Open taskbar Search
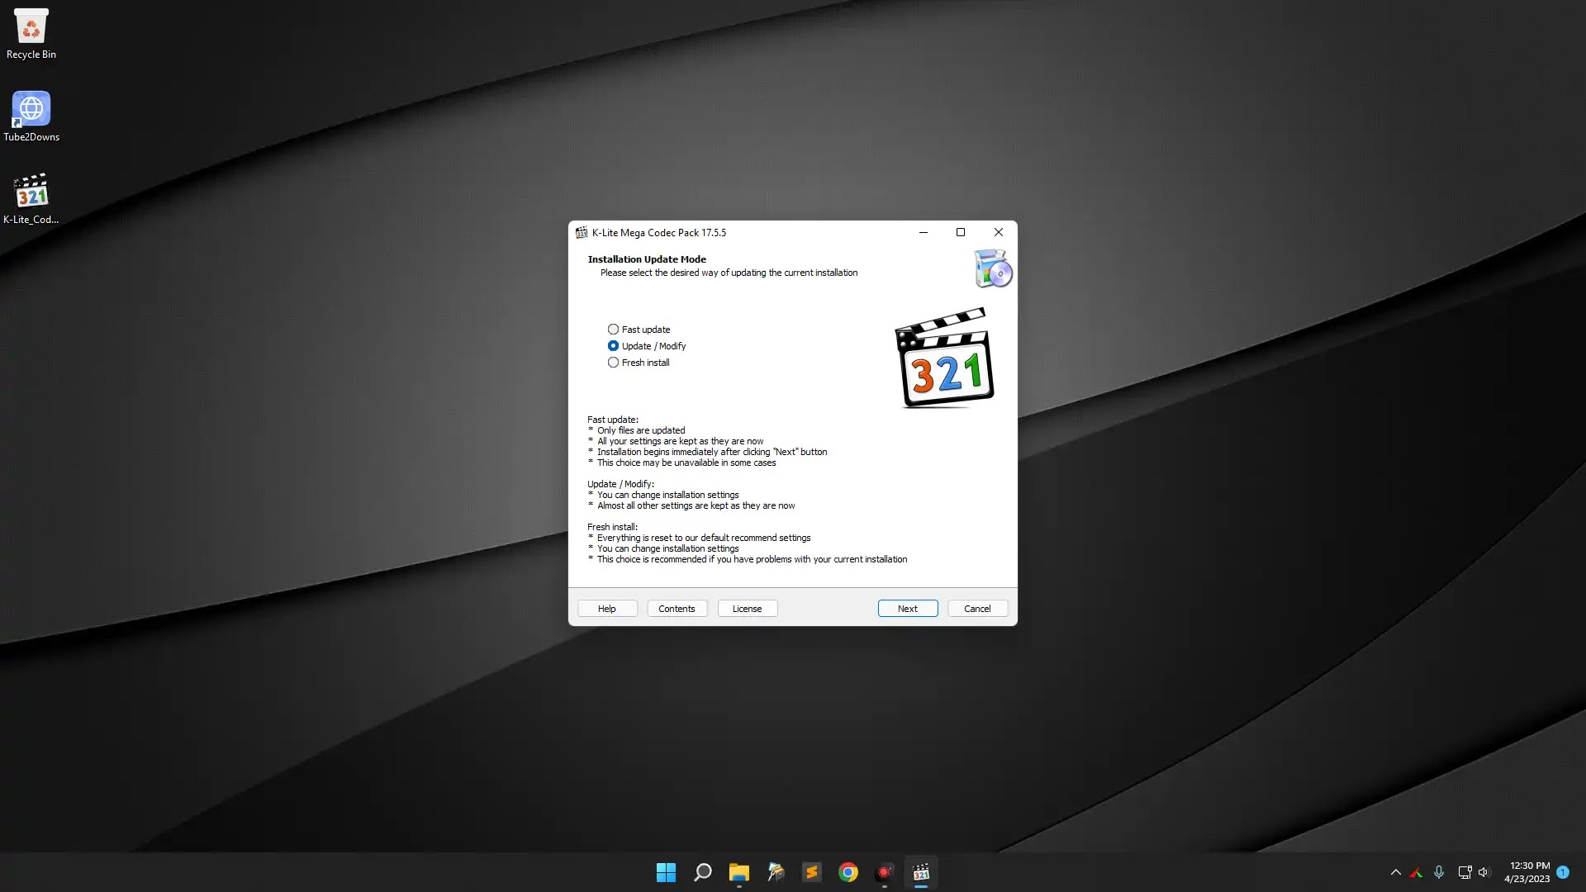Screen dimensions: 1586x892 click(x=702, y=872)
